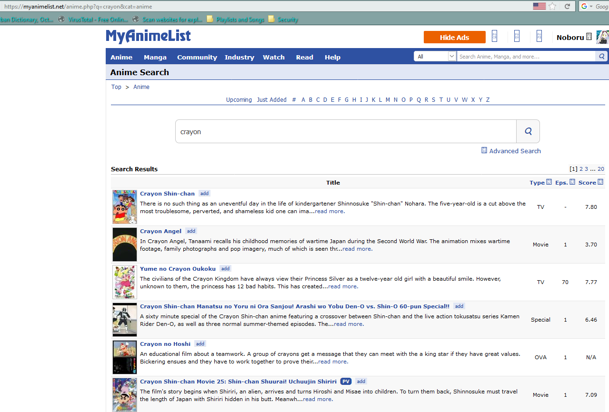This screenshot has width=609, height=412.
Task: Open the Industry menu
Action: [240, 57]
